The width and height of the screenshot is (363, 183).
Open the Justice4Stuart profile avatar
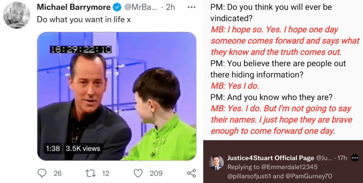(x=216, y=162)
